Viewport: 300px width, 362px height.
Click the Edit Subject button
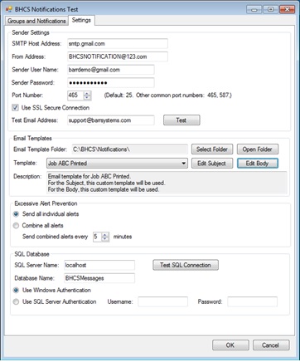[212, 164]
